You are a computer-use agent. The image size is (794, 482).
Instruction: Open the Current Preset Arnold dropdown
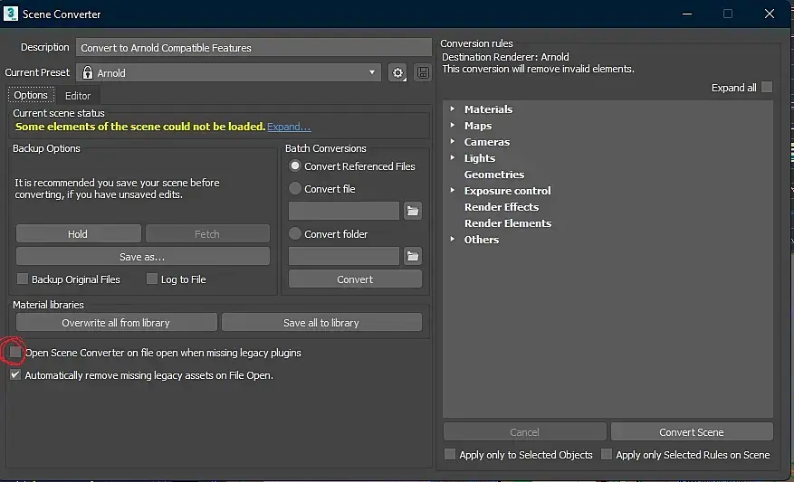(229, 73)
